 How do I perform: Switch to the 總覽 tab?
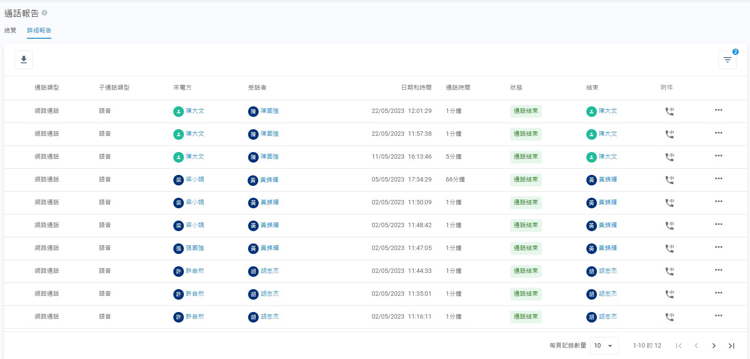point(10,30)
